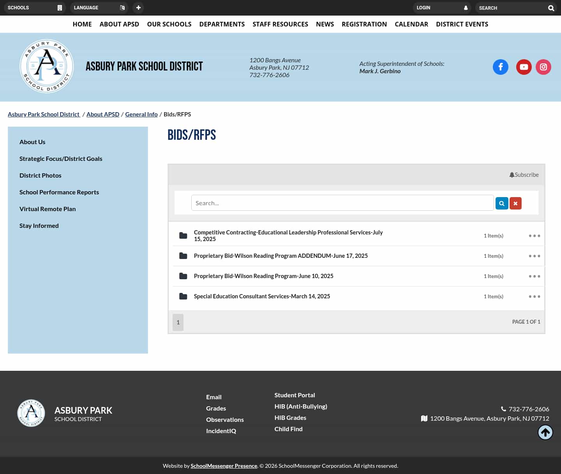Open the SCHOOLS selector
The height and width of the screenshot is (474, 561).
tap(35, 7)
